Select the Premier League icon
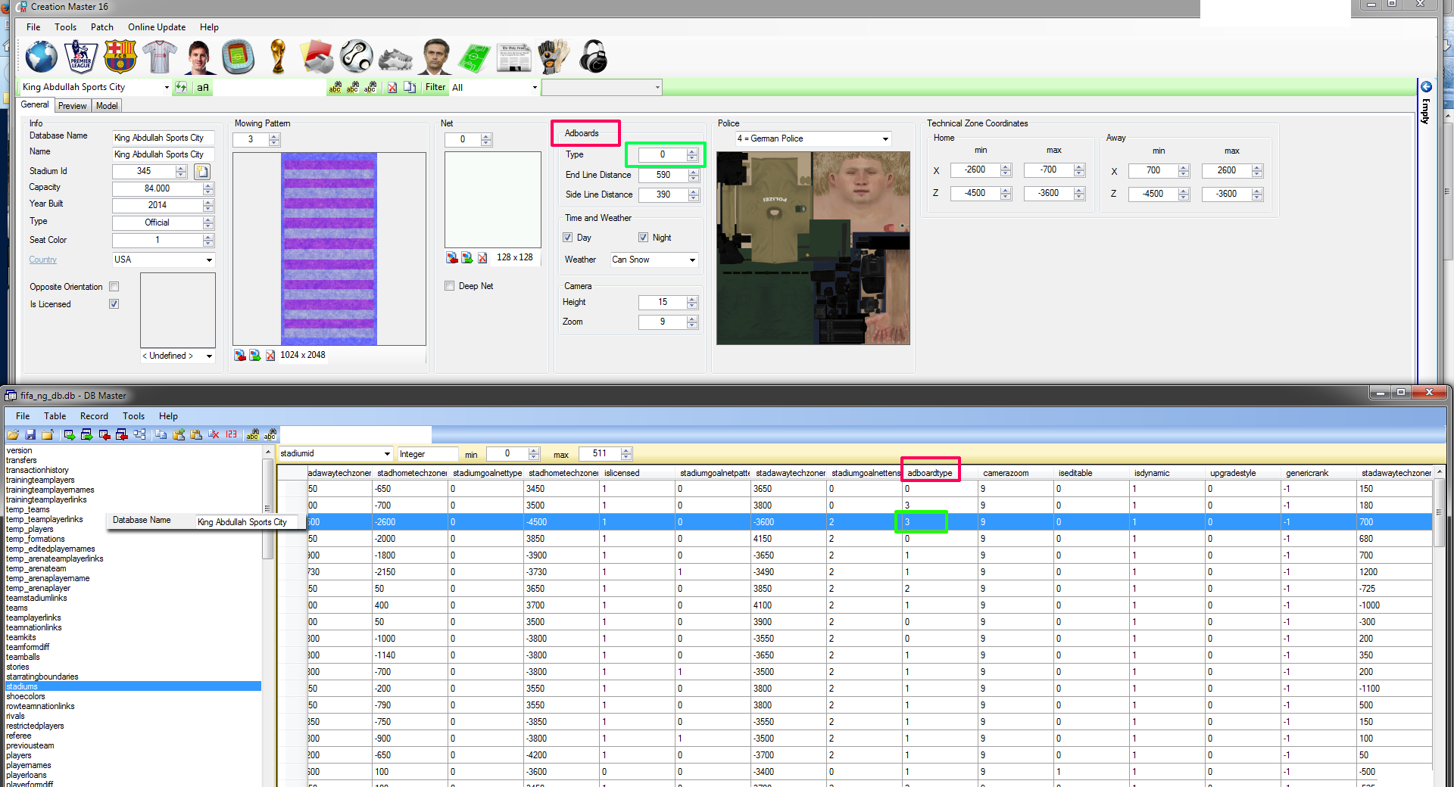1454x787 pixels. [81, 58]
